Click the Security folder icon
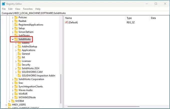 click(x=19, y=65)
